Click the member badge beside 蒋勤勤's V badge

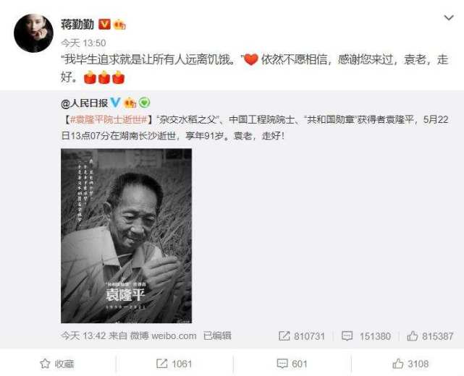click(120, 25)
